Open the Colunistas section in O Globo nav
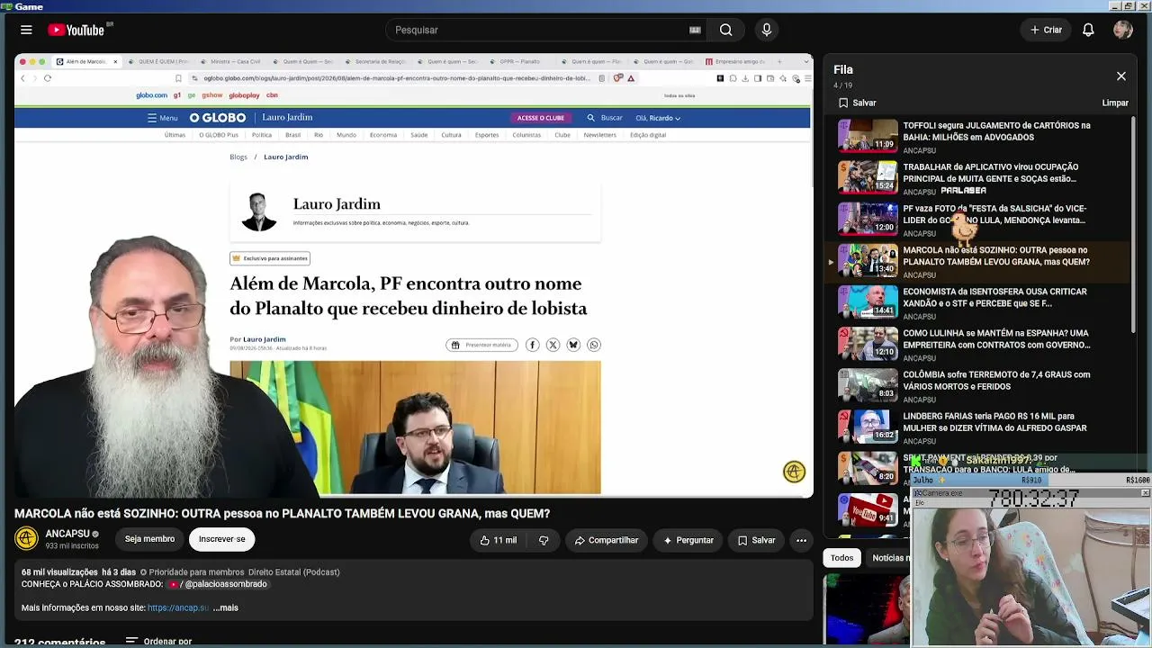The height and width of the screenshot is (648, 1152). pyautogui.click(x=526, y=135)
